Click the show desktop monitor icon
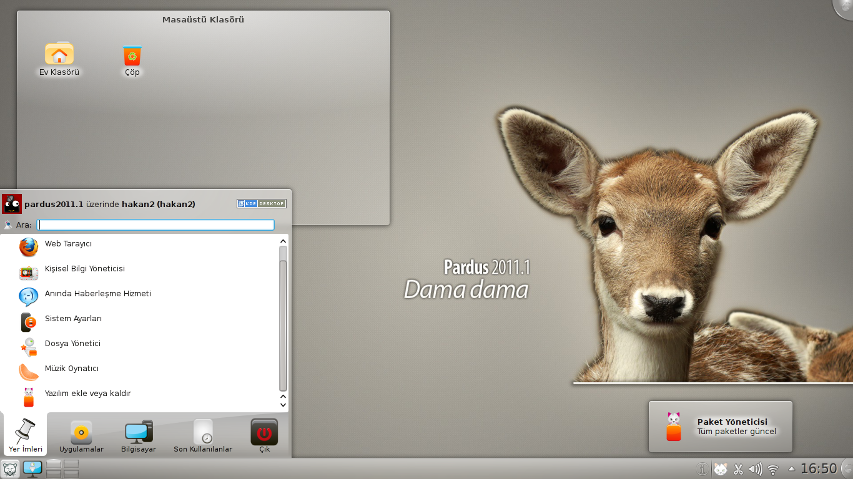This screenshot has height=479, width=853. click(32, 469)
